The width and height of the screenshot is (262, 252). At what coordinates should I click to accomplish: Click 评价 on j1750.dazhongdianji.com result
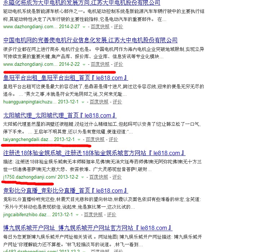(x=117, y=177)
